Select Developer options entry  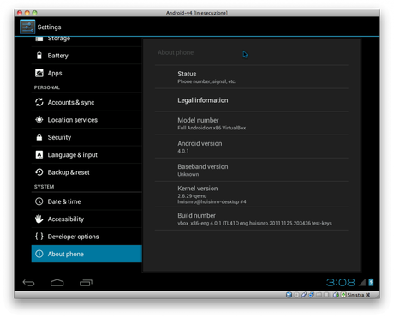(87, 237)
